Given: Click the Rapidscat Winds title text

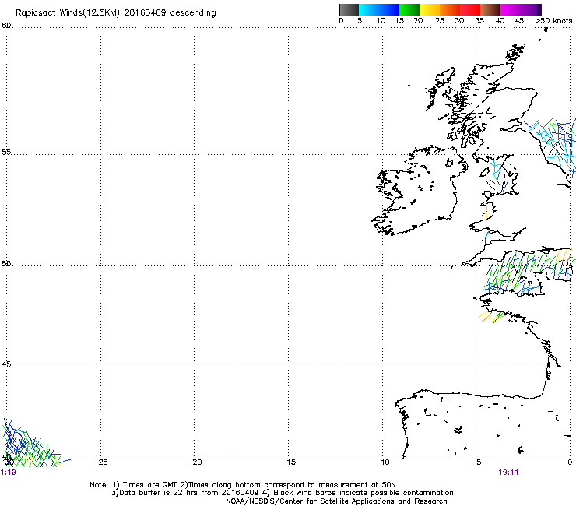Looking at the screenshot, I should [116, 13].
